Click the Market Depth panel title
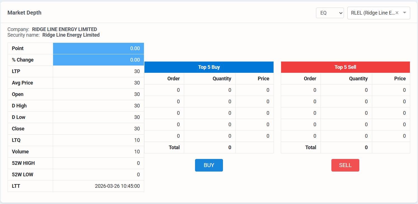The image size is (418, 204). (x=24, y=13)
